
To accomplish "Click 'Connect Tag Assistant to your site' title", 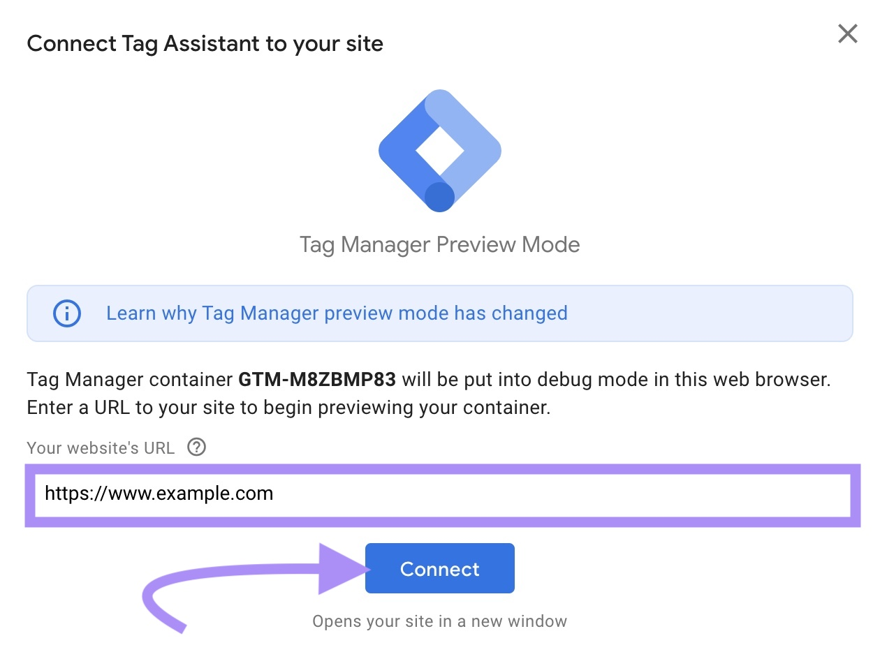I will click(x=205, y=43).
